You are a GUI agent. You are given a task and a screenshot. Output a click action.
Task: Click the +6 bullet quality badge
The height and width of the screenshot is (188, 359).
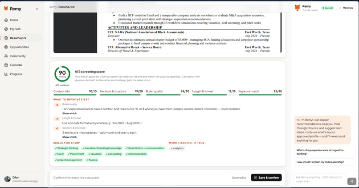[57, 105]
